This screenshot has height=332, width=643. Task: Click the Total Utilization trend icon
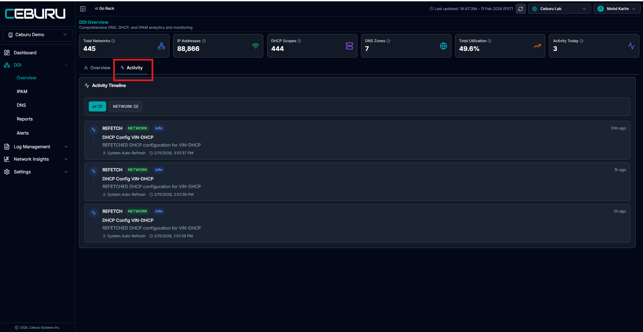tap(537, 46)
